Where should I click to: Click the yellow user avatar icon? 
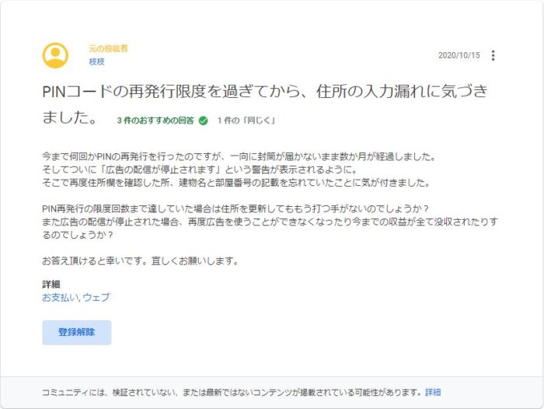pyautogui.click(x=55, y=55)
